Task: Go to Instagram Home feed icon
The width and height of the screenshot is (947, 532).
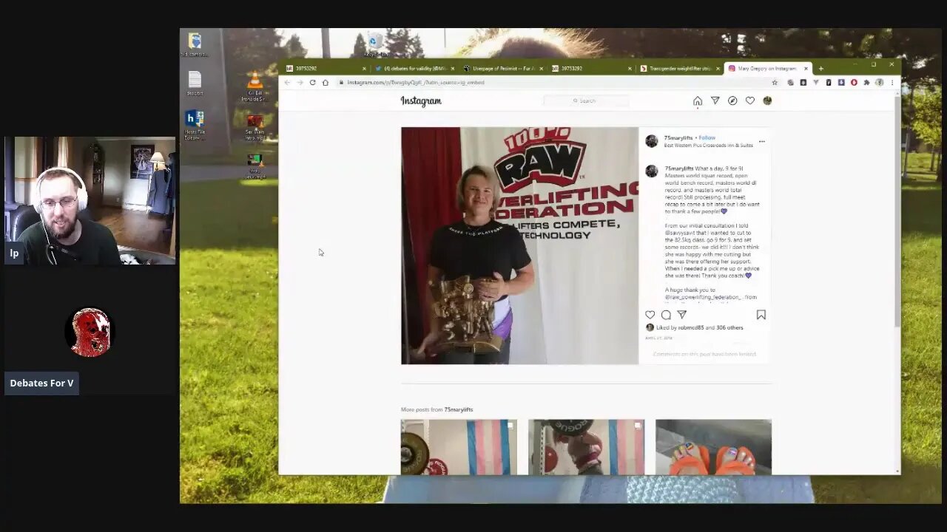Action: [697, 100]
